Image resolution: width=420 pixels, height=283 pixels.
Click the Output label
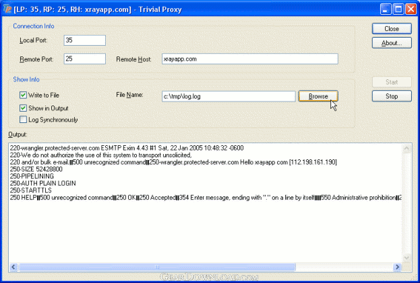[18, 134]
